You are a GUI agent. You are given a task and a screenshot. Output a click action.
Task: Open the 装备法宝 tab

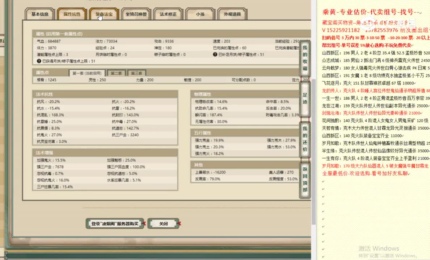pos(104,14)
